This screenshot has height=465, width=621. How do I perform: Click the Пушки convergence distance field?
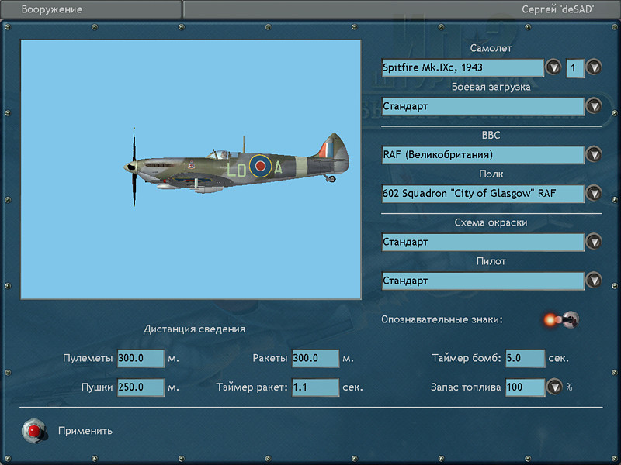[141, 387]
